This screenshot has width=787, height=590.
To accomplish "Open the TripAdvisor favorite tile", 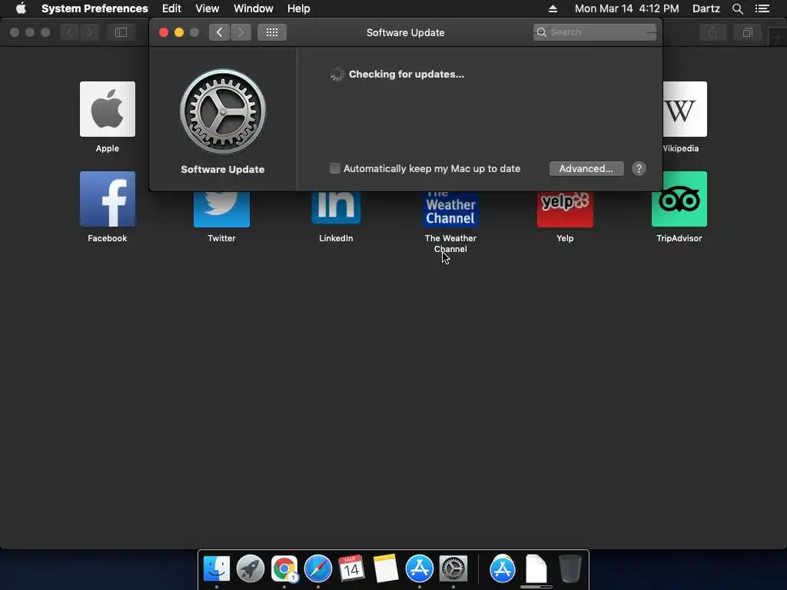I will (x=679, y=199).
